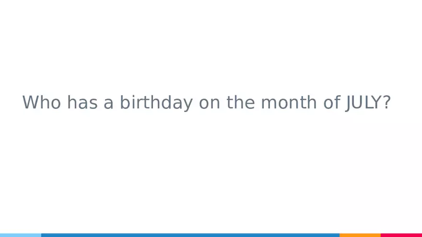
Task: Click the single letter "a" before birthday
Action: 108,103
